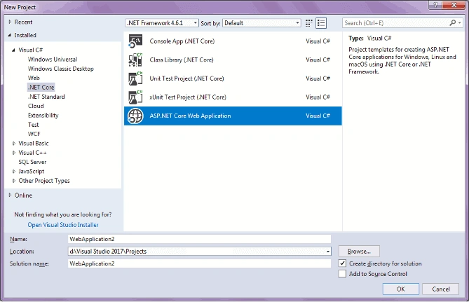
Task: Click the Visual C++ tree label
Action: (x=32, y=153)
